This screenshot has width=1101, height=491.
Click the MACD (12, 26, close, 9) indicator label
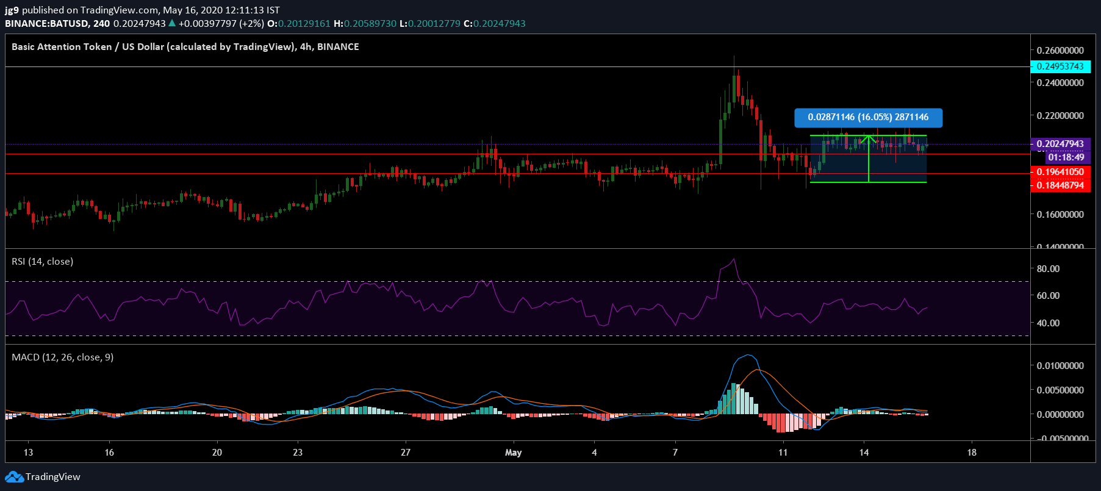pos(63,357)
